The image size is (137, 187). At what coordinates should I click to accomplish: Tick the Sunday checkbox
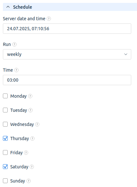pos(5,181)
